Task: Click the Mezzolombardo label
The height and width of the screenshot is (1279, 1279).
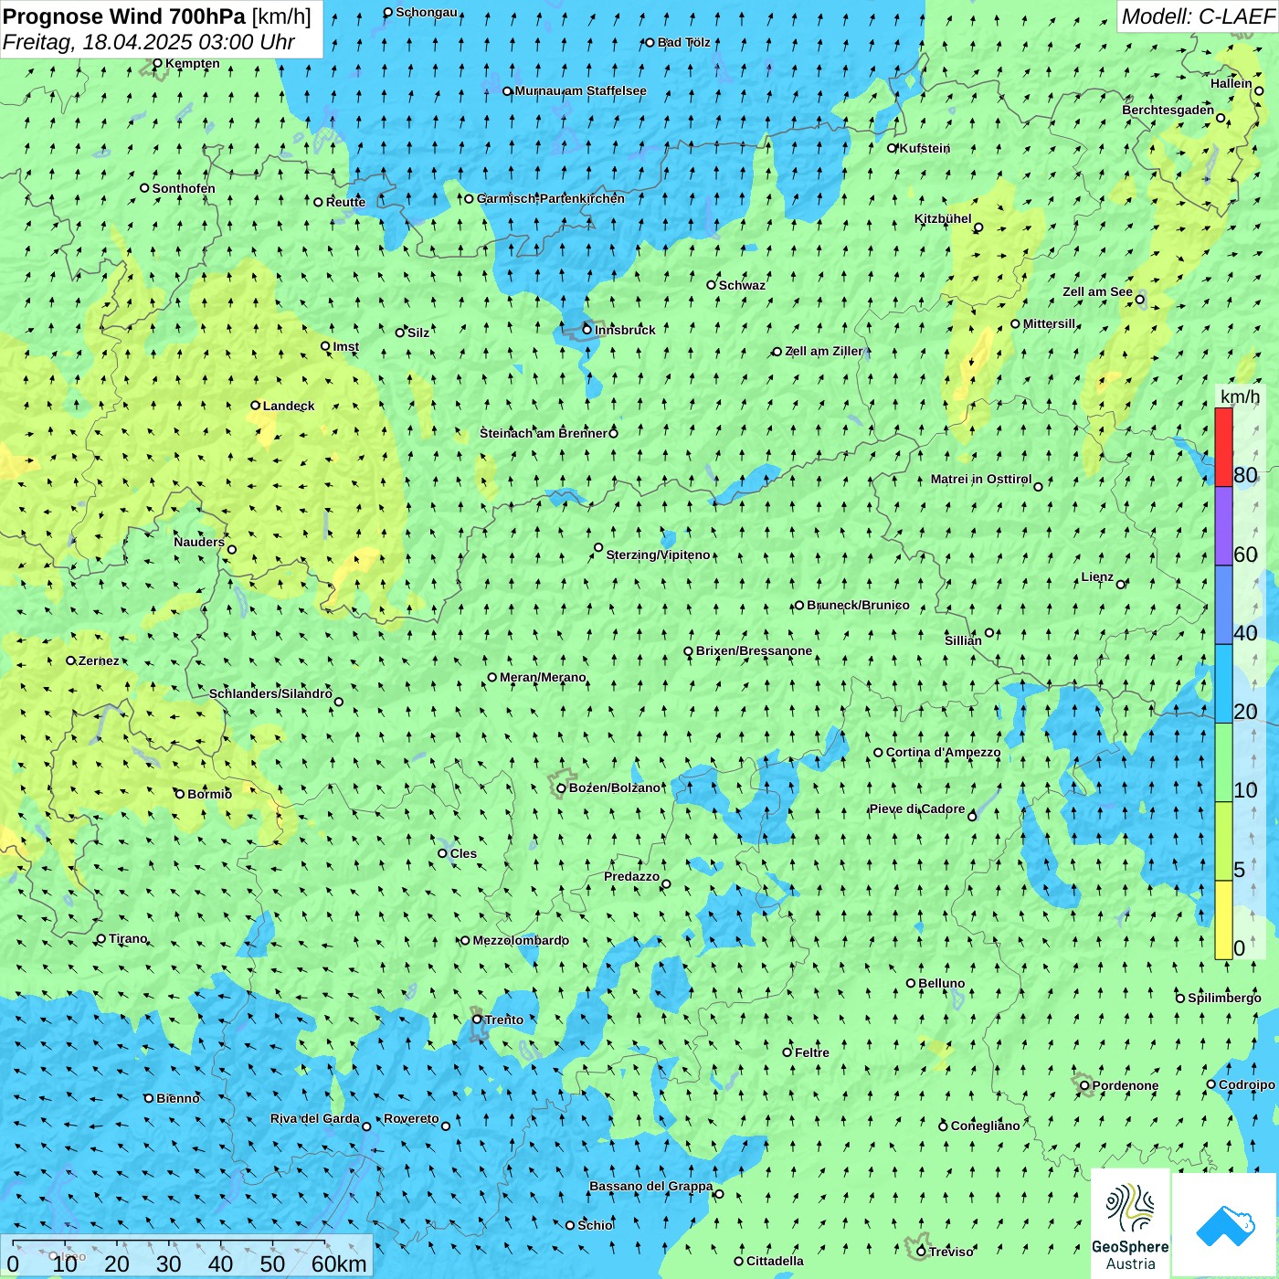Action: 521,940
